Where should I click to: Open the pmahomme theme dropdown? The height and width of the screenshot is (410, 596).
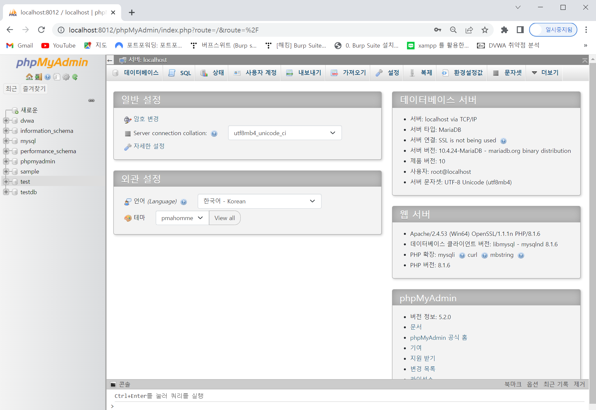coord(182,218)
